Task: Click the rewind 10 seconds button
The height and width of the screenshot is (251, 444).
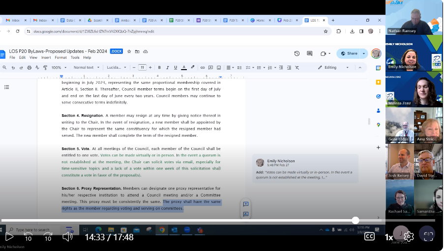Action: (x=29, y=237)
